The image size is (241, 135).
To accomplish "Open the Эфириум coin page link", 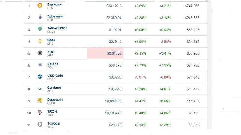I will [55, 16].
